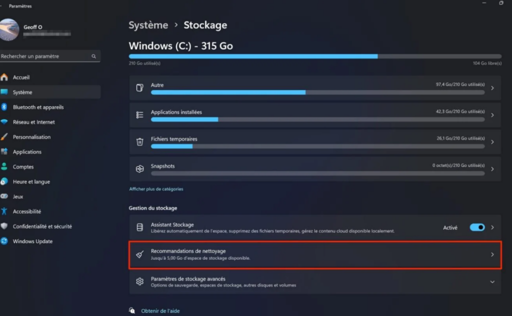Click the search magnifier icon
The image size is (512, 316).
click(x=93, y=56)
